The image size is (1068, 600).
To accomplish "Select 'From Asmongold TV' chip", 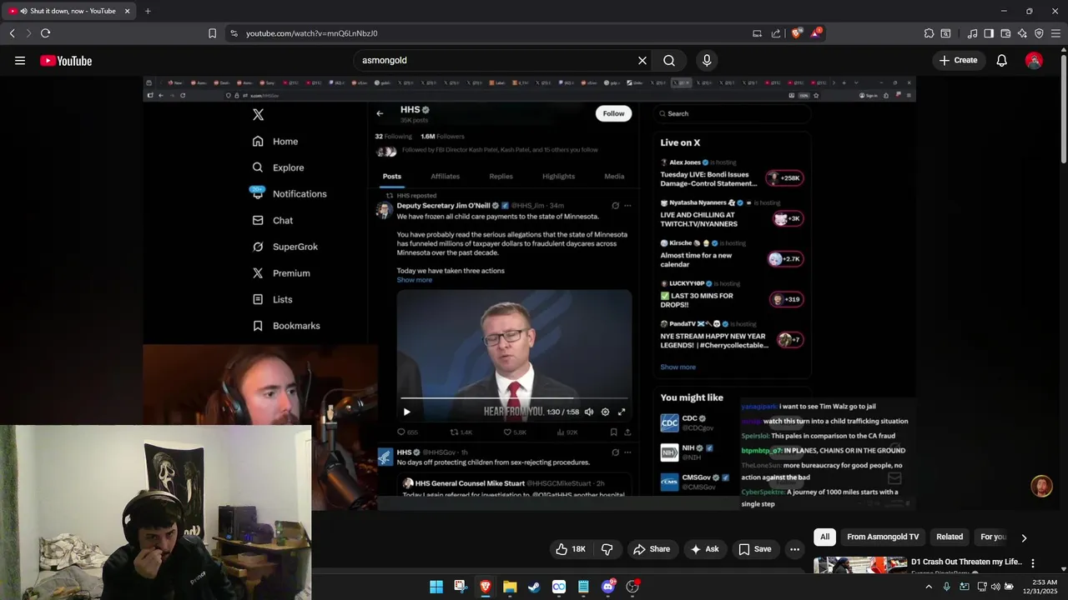I will [883, 537].
